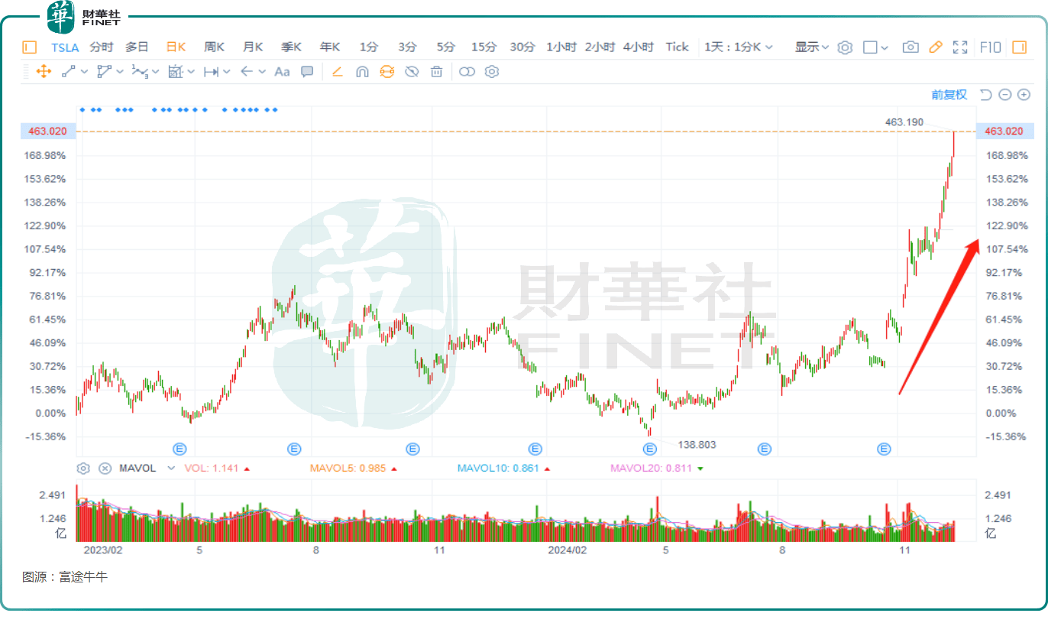The height and width of the screenshot is (626, 1048).
Task: Select the polygon shape drawing tool
Action: (x=103, y=72)
